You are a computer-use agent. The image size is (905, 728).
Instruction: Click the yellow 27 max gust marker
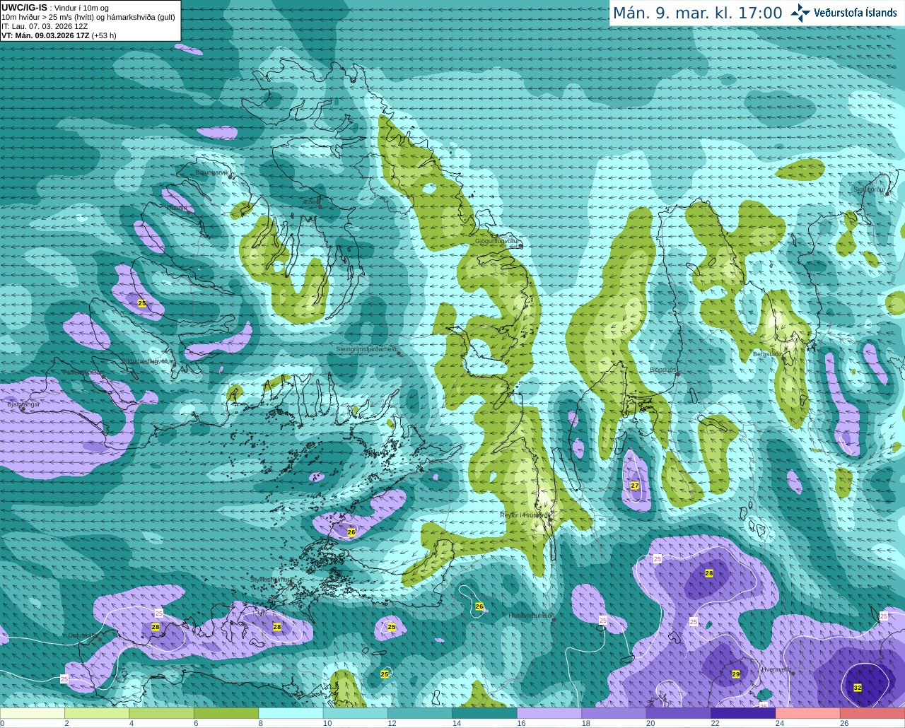pos(635,486)
